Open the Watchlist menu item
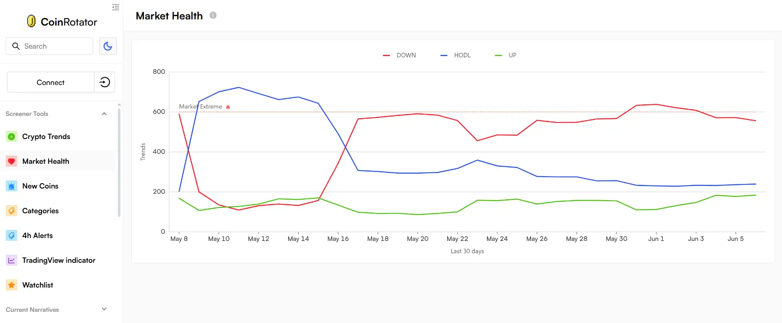 click(38, 285)
